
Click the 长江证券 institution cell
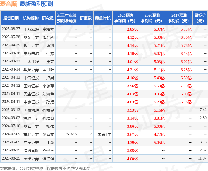click(x=31, y=45)
